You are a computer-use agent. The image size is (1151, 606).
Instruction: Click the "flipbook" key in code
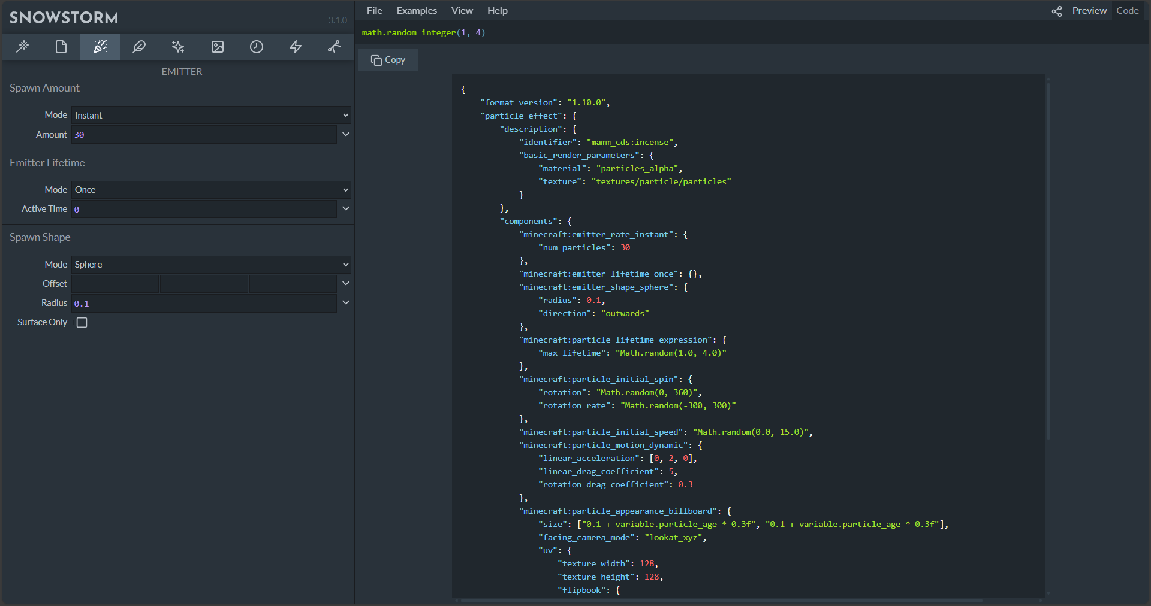point(581,590)
